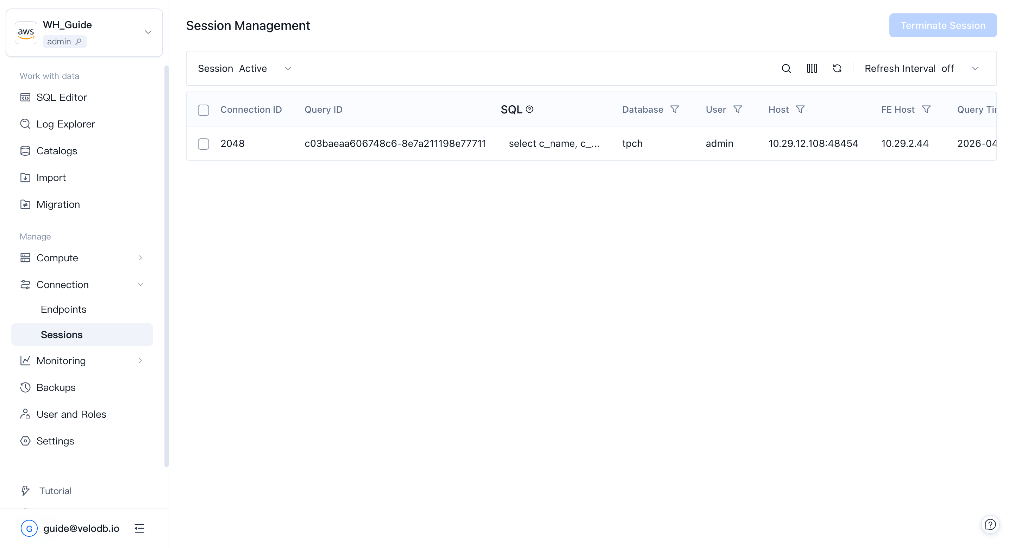Click the truncated SQL text select c_name

click(554, 144)
